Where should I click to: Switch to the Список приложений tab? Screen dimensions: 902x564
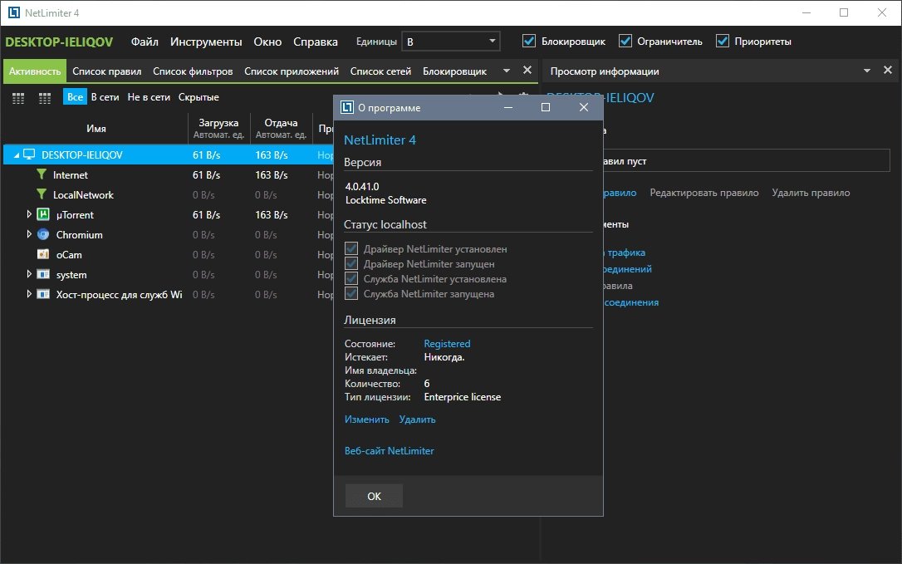(292, 71)
